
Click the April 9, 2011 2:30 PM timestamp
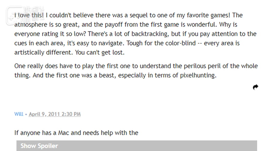pyautogui.click(x=55, y=114)
